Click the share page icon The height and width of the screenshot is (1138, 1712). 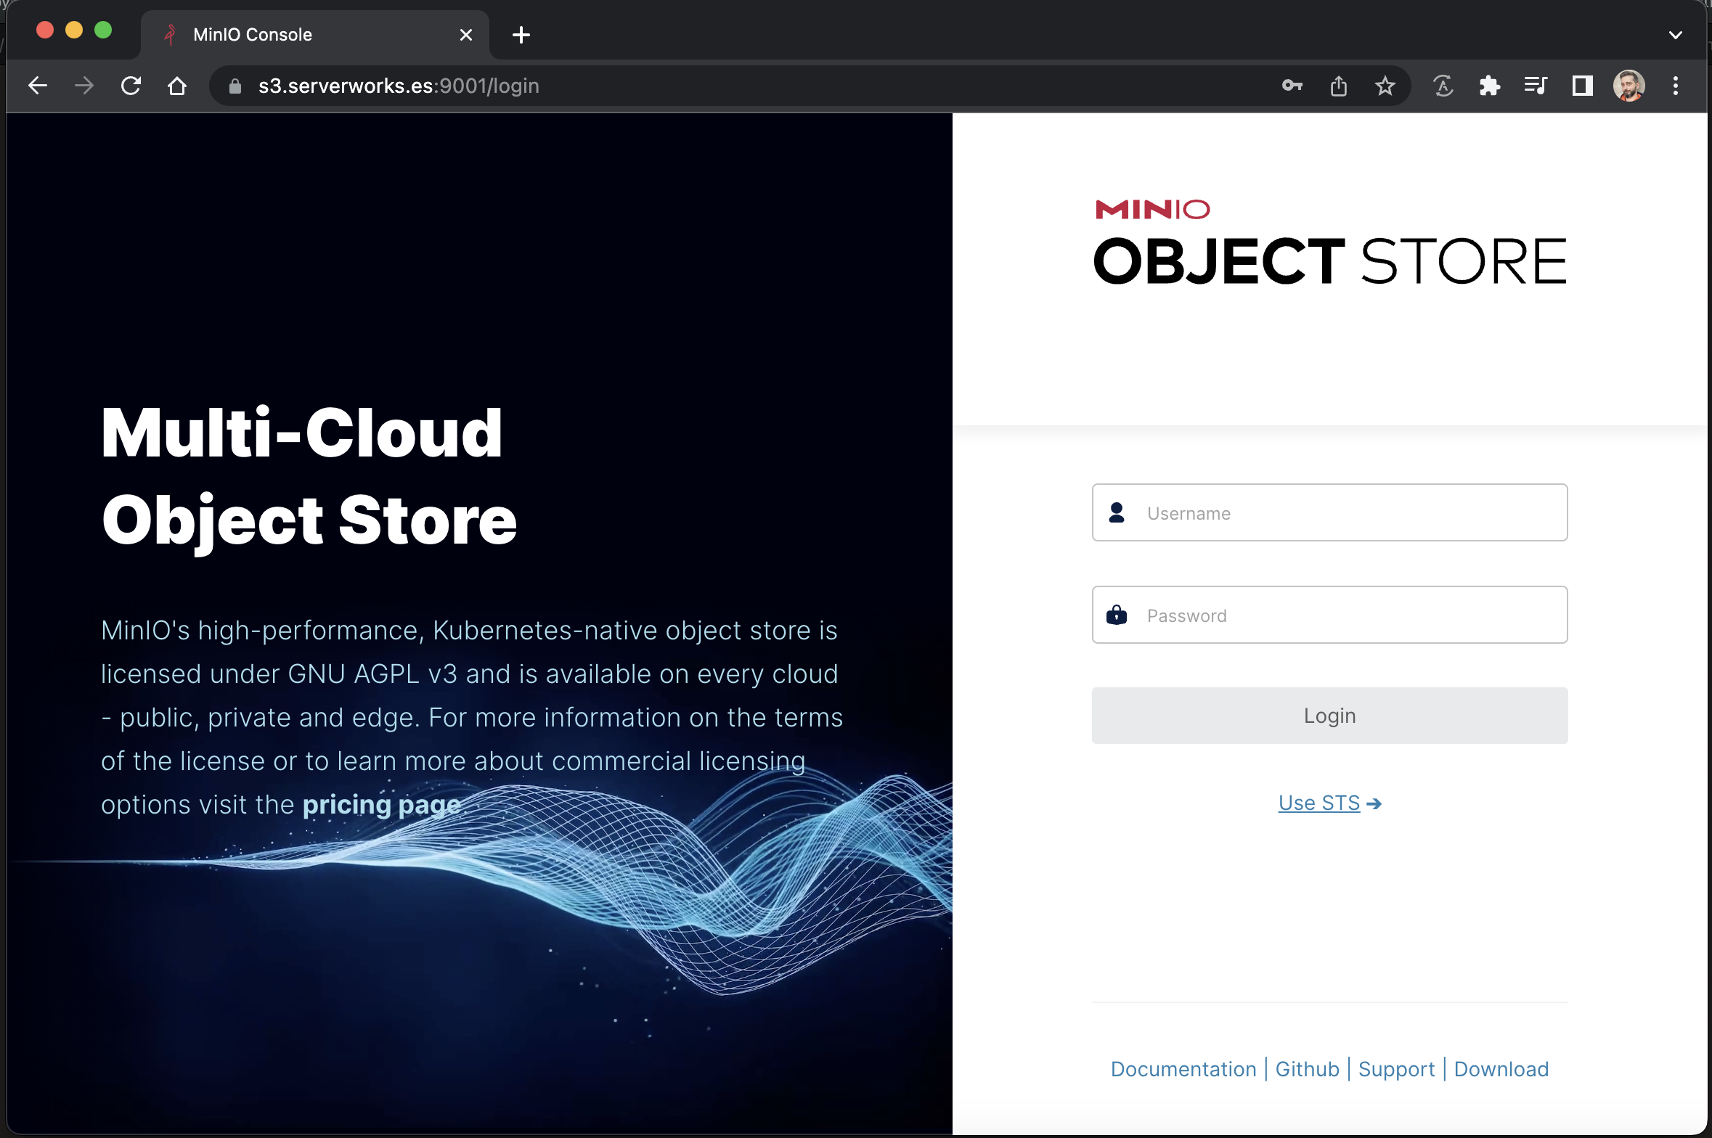1338,86
